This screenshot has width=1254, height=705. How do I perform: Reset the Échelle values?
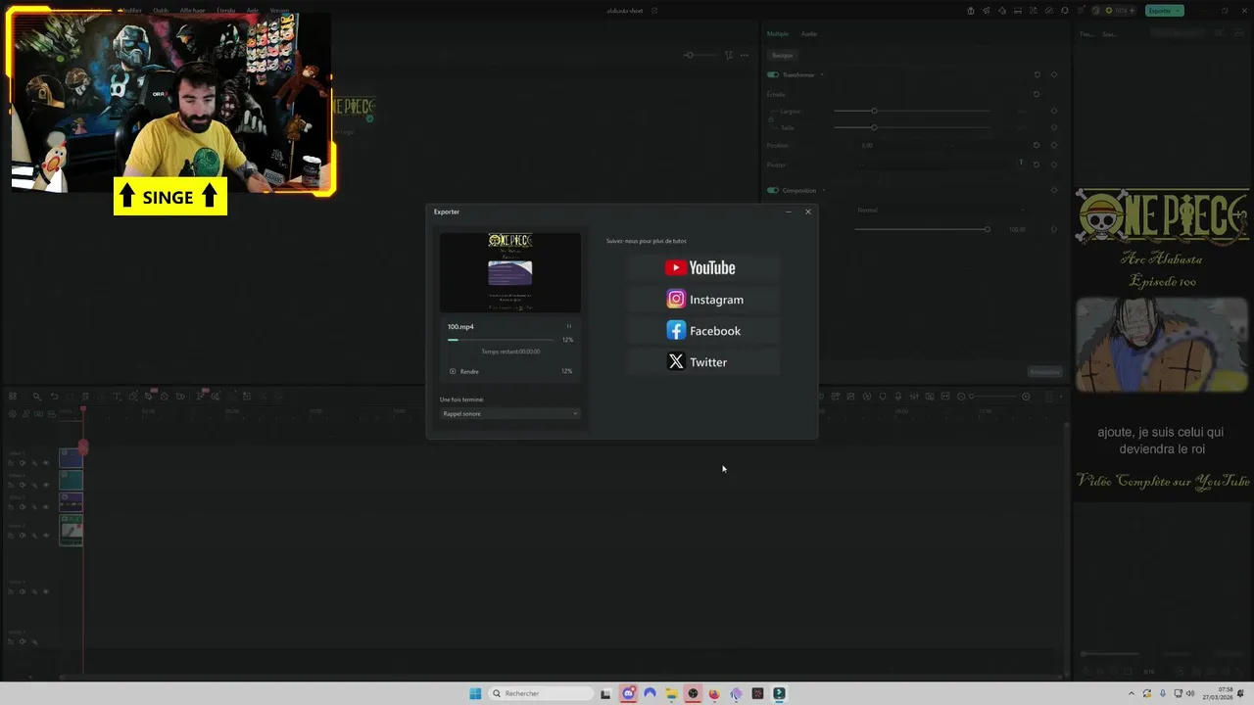tap(1037, 94)
